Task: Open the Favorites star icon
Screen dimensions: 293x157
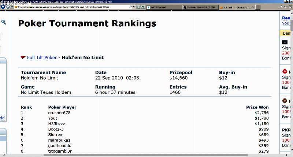Action: coord(286,7)
